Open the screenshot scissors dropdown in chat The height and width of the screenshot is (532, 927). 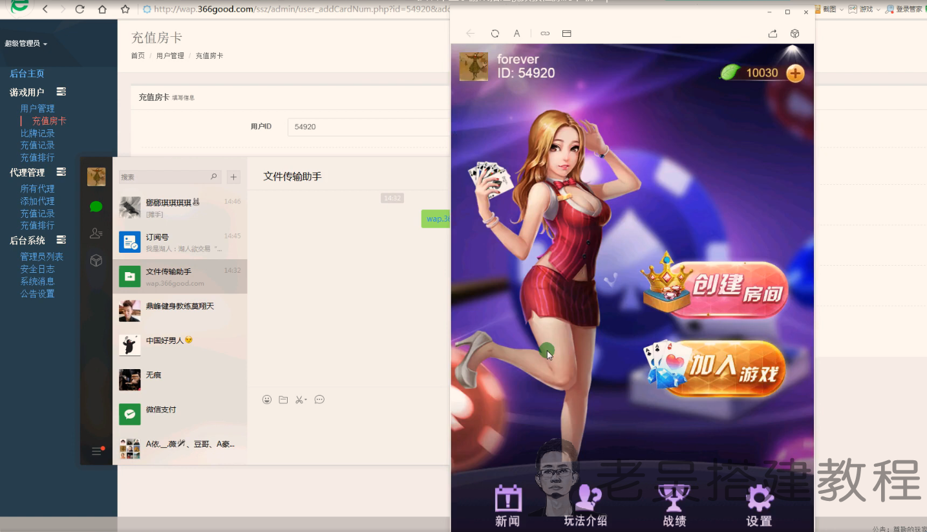[301, 399]
